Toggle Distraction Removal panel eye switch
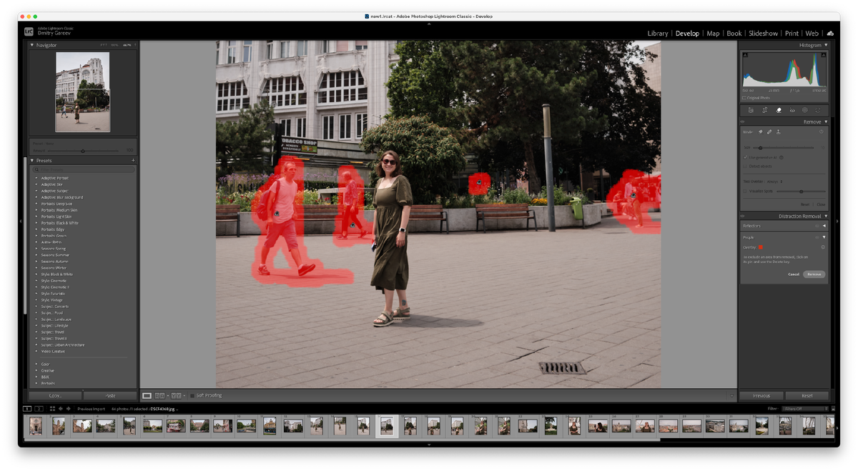The width and height of the screenshot is (858, 471). pos(743,216)
